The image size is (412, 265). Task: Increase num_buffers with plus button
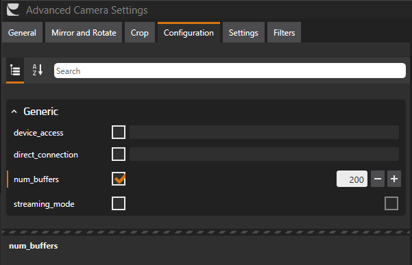point(394,179)
